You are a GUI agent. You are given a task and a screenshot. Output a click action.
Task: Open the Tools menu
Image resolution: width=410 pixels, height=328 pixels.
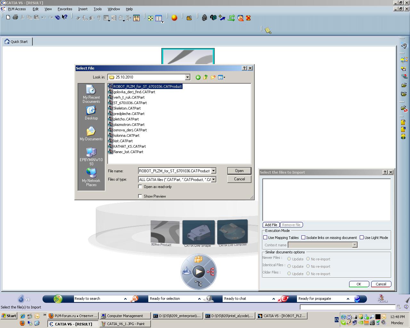(x=97, y=9)
